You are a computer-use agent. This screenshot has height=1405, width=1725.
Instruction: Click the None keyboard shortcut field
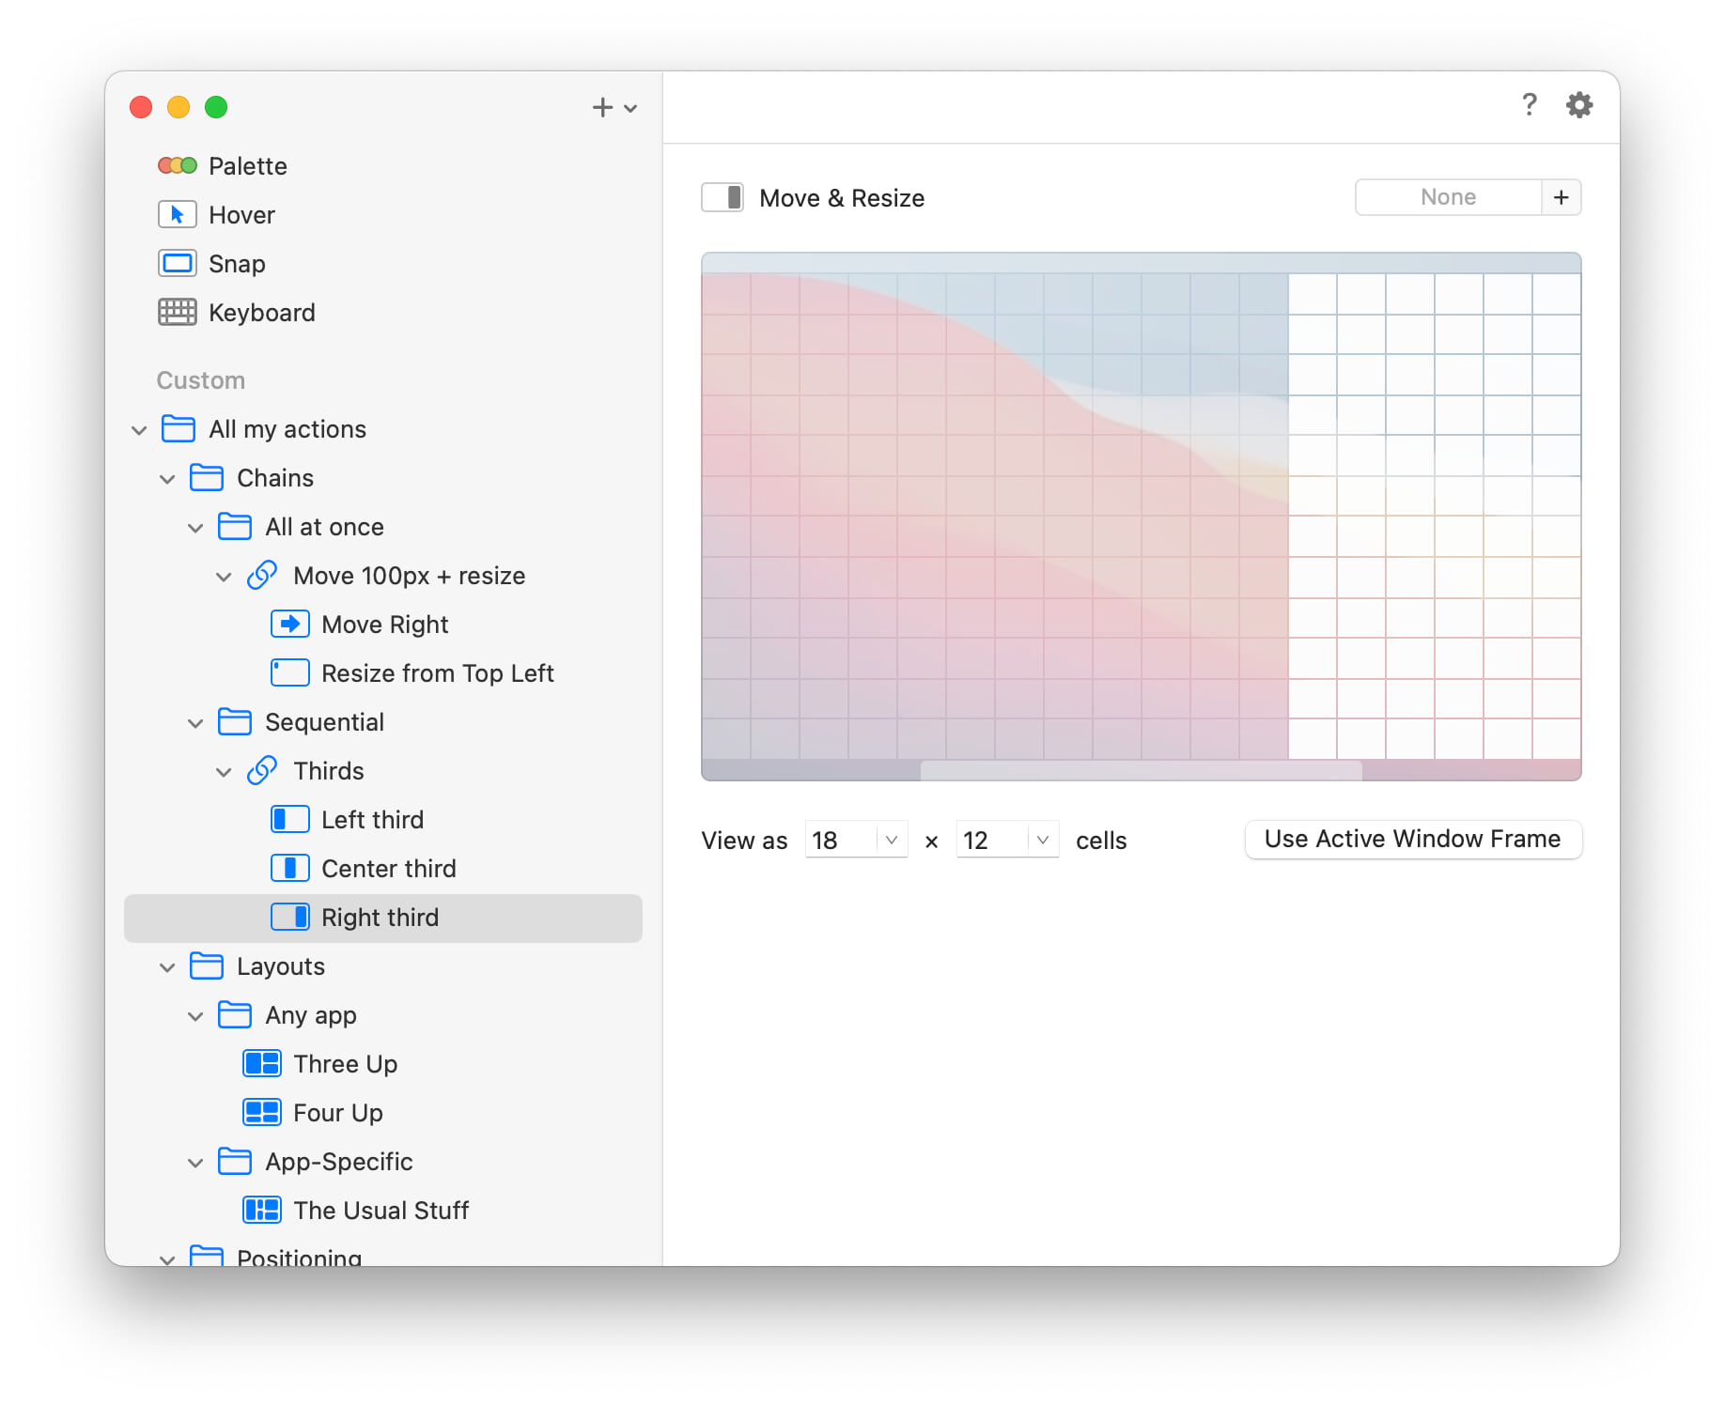1448,198
